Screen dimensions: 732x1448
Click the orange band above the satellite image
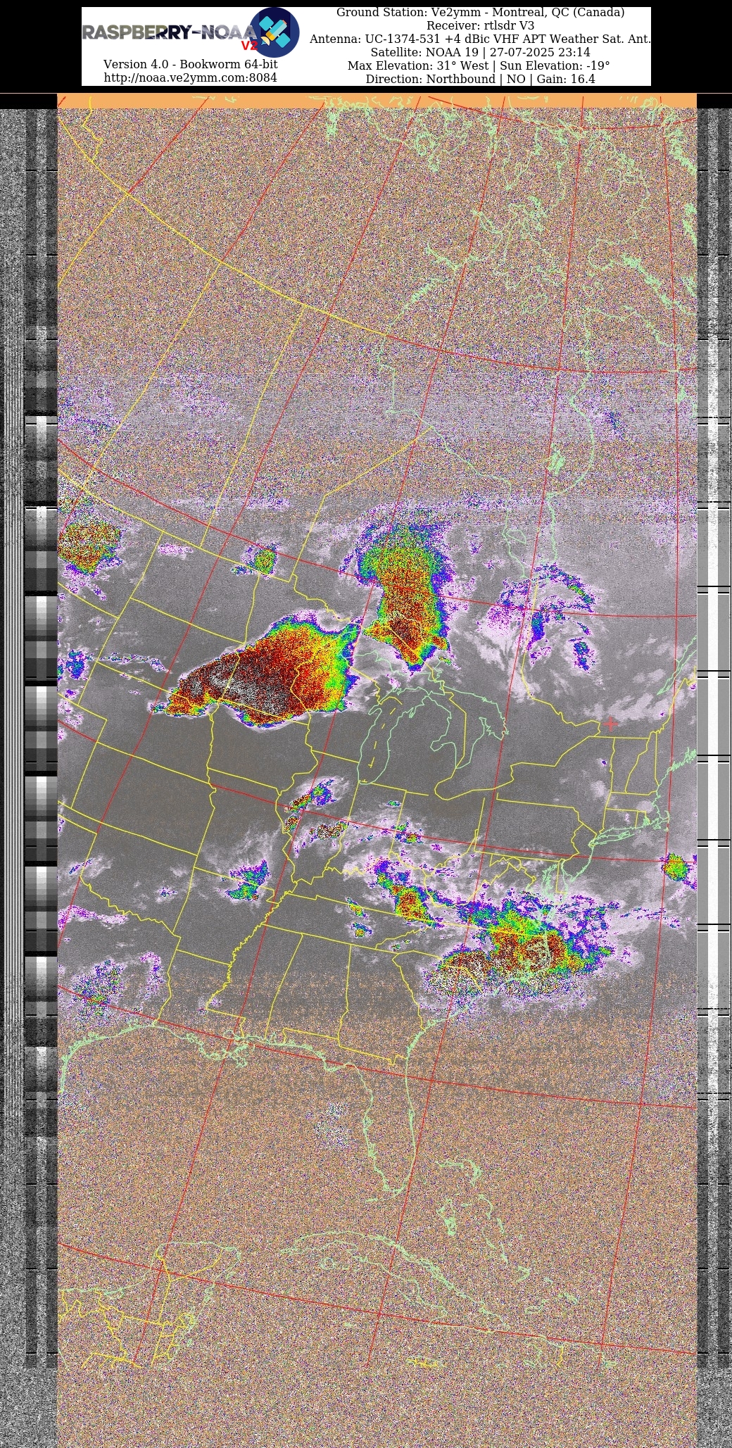click(377, 101)
